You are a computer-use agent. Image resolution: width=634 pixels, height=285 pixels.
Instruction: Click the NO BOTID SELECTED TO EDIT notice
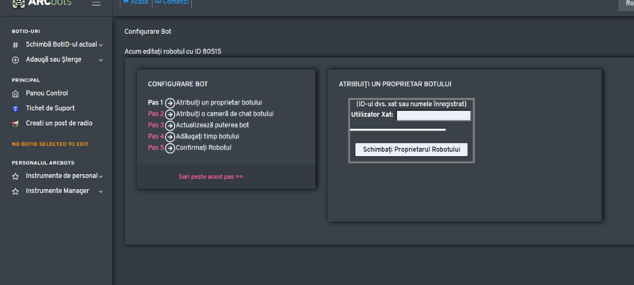(x=50, y=144)
